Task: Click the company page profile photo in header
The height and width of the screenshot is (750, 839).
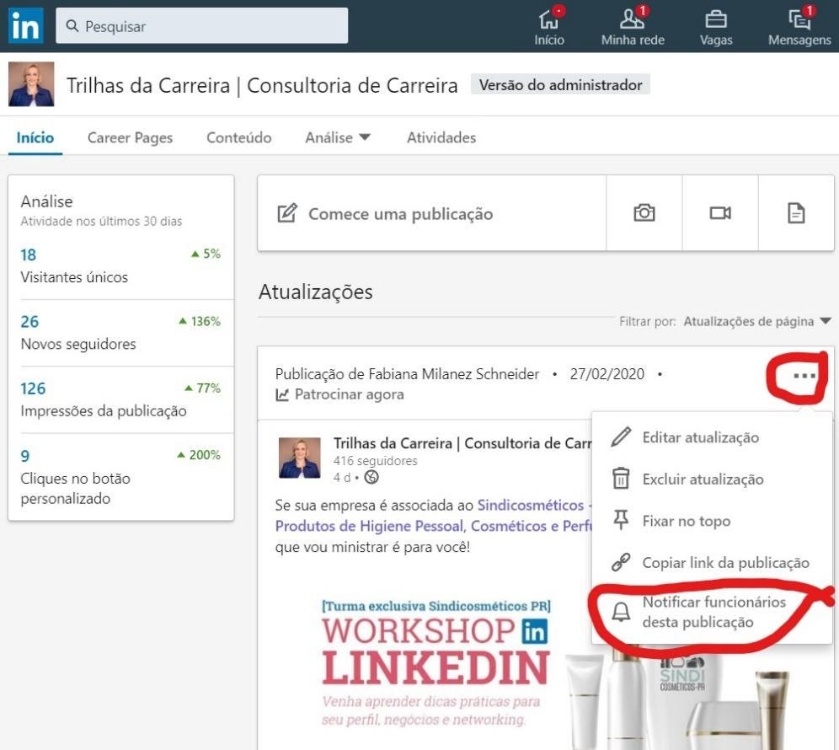Action: click(x=31, y=84)
